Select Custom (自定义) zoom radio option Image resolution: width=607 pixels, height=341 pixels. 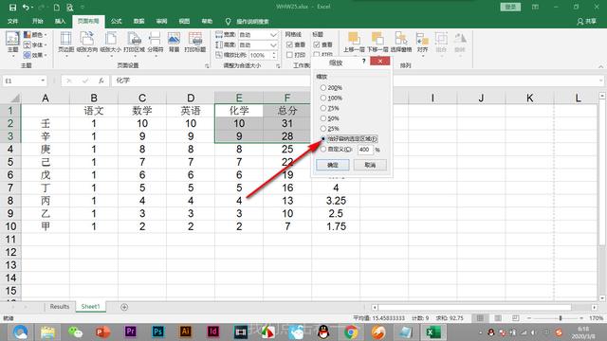322,150
